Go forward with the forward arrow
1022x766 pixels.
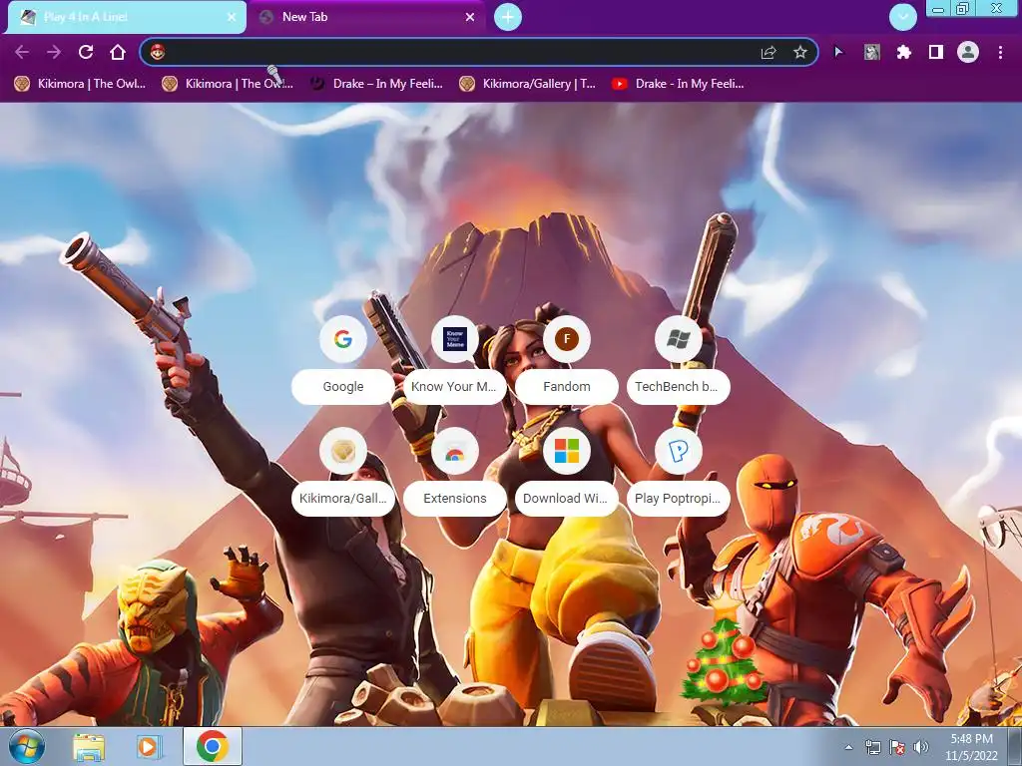(x=54, y=52)
